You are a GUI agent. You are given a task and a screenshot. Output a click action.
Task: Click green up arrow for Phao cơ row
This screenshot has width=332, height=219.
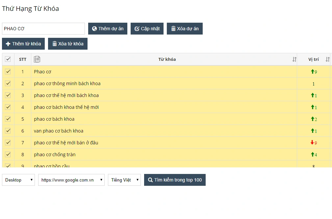(313, 72)
